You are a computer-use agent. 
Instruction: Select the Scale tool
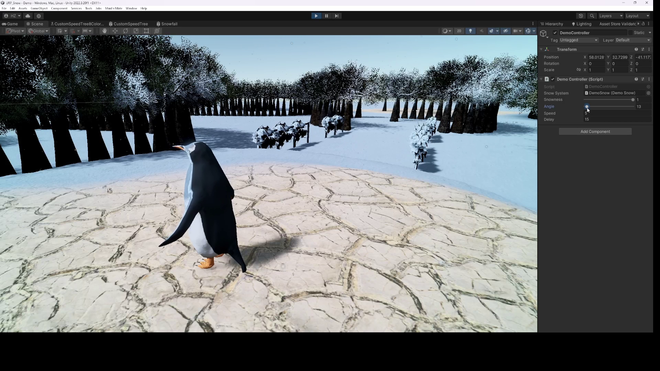point(136,31)
